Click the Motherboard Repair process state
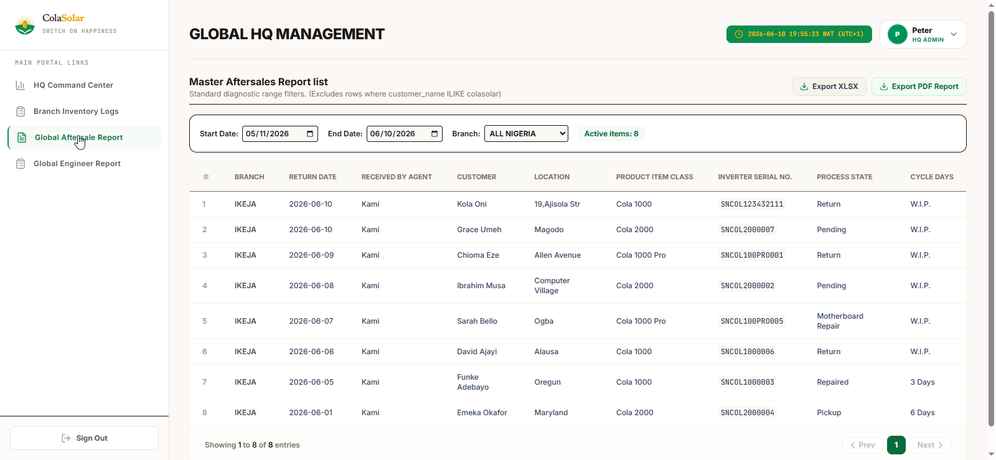This screenshot has height=460, width=996. [840, 321]
